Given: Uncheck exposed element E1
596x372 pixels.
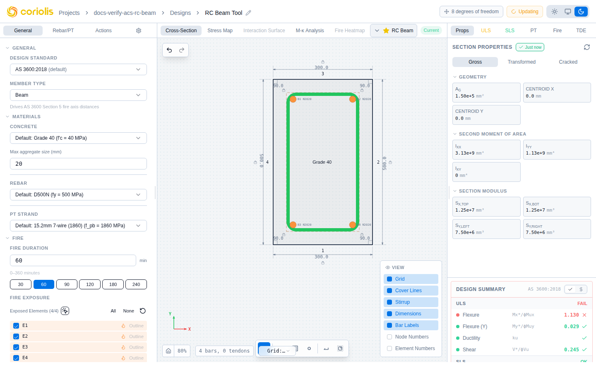Looking at the screenshot, I should [x=16, y=326].
